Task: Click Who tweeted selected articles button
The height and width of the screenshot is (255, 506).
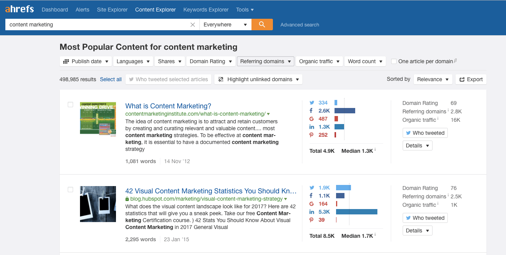Action: tap(168, 79)
